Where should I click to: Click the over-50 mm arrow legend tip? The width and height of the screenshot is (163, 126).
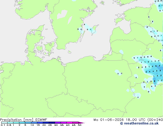click(81, 123)
